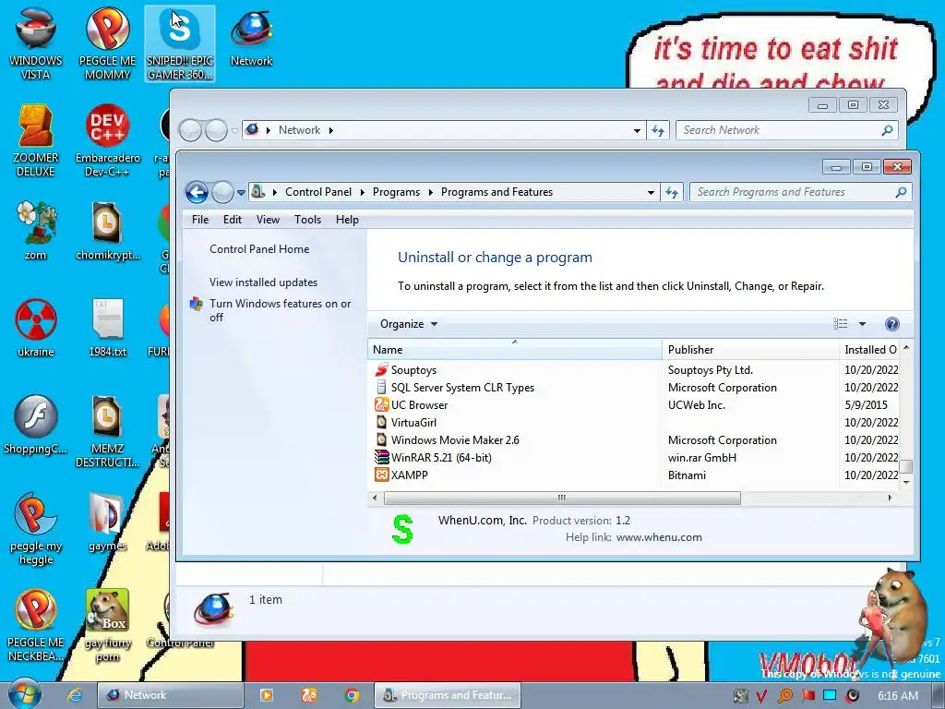Open UC Browser taskbar icon
The width and height of the screenshot is (945, 709).
point(309,695)
